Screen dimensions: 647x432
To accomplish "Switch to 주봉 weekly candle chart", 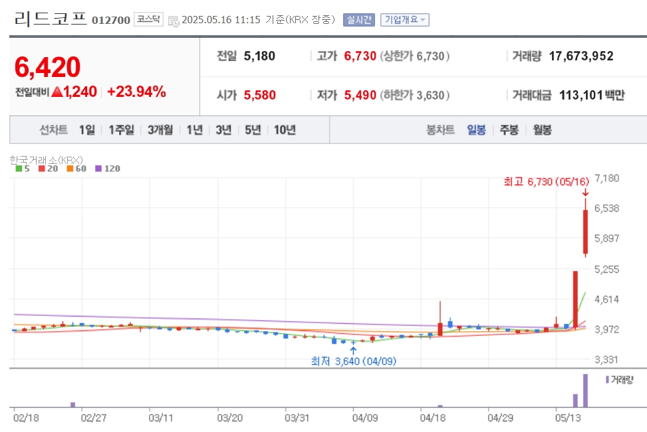I will tap(509, 130).
